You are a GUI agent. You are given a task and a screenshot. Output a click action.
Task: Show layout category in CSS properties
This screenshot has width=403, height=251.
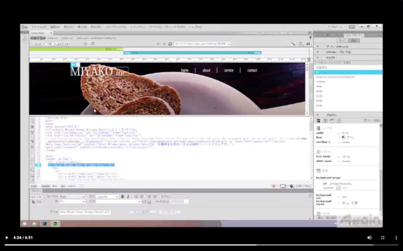click(x=319, y=120)
